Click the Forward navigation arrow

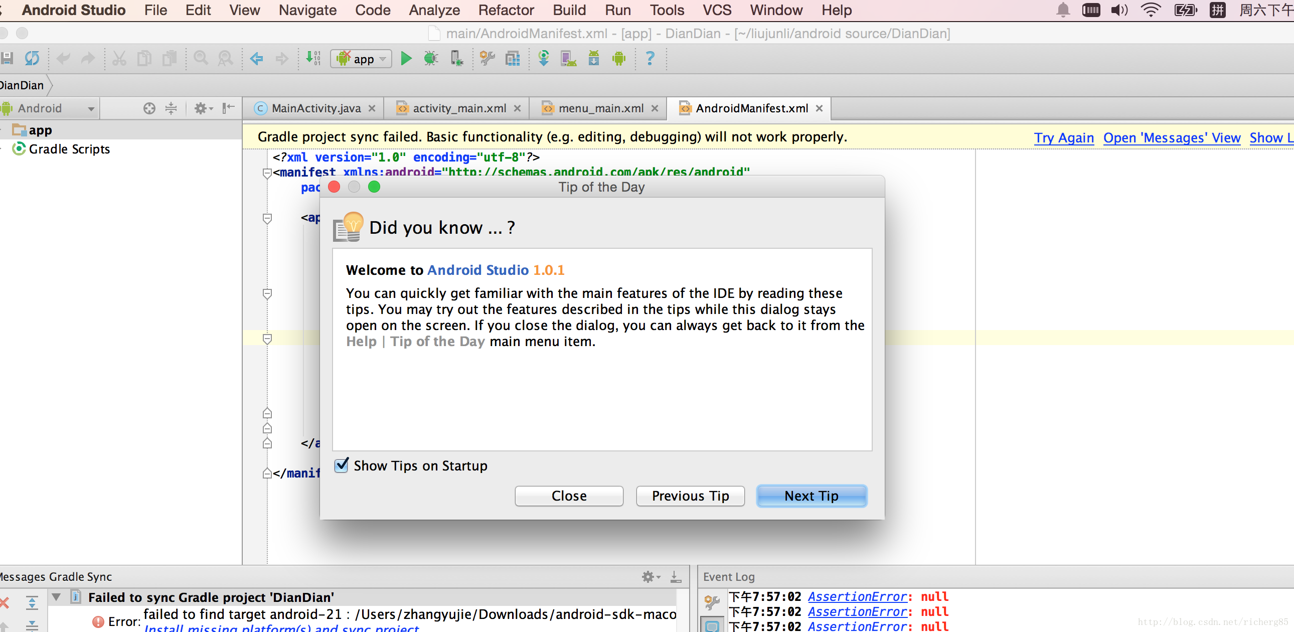point(282,58)
